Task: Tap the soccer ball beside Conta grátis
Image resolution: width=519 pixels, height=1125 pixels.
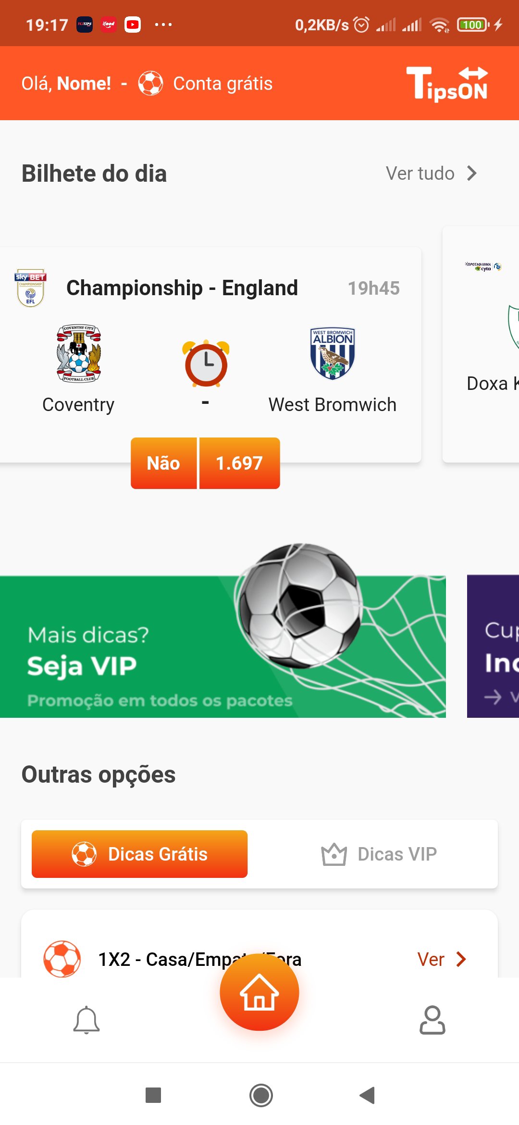Action: coord(150,83)
